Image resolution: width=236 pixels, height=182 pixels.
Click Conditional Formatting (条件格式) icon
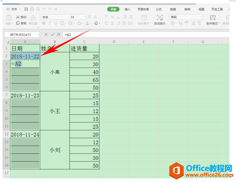pyautogui.click(x=213, y=18)
